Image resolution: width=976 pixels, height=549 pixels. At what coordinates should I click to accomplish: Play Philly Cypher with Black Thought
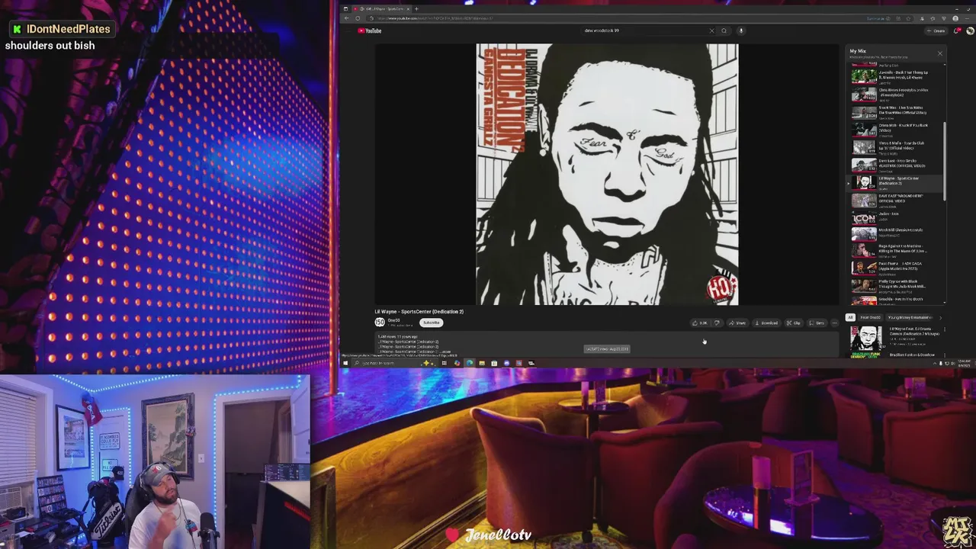(896, 286)
